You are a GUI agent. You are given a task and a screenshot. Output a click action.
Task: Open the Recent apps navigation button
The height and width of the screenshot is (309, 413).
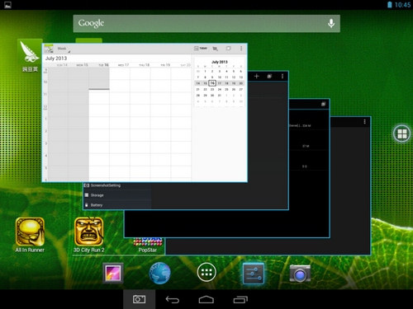coord(240,299)
